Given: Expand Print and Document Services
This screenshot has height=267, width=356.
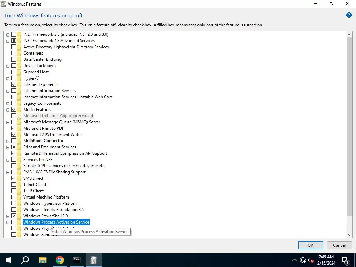Looking at the screenshot, I should [x=8, y=147].
